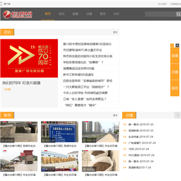Open the 推荐 navigation tab
Screen dimensions: 181x181
[103, 14]
